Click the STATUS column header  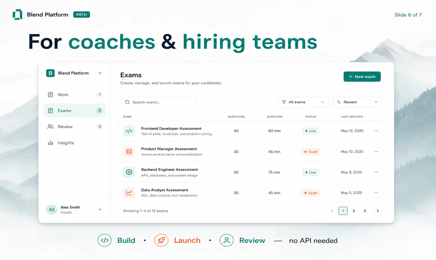pos(311,117)
